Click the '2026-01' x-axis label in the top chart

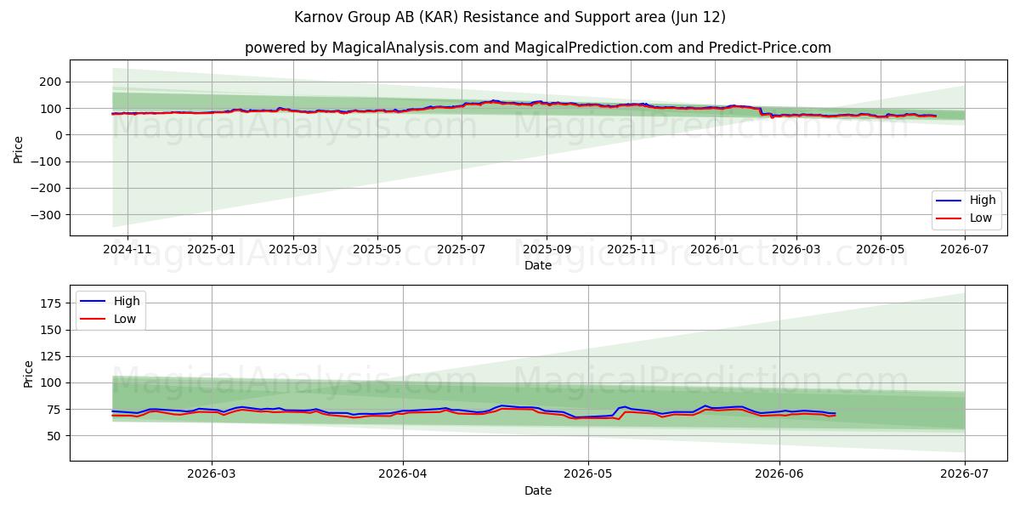[714, 250]
